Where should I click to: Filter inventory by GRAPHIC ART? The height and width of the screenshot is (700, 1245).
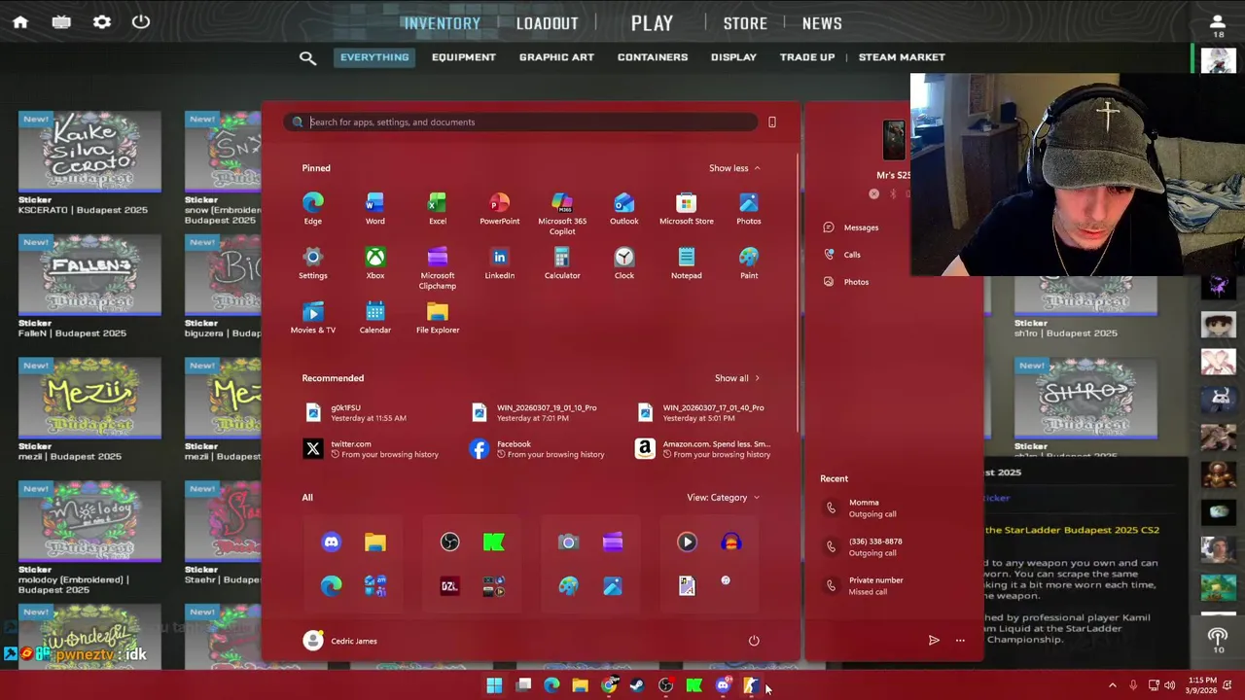pos(556,57)
